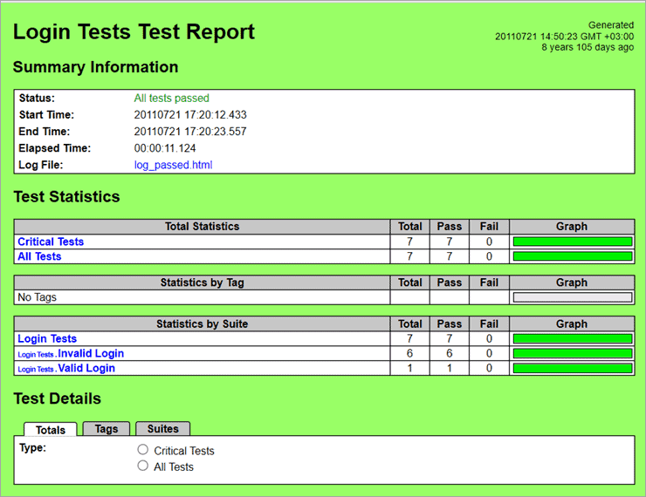The width and height of the screenshot is (646, 497).
Task: Open the Critical Tests statistics link
Action: click(51, 242)
